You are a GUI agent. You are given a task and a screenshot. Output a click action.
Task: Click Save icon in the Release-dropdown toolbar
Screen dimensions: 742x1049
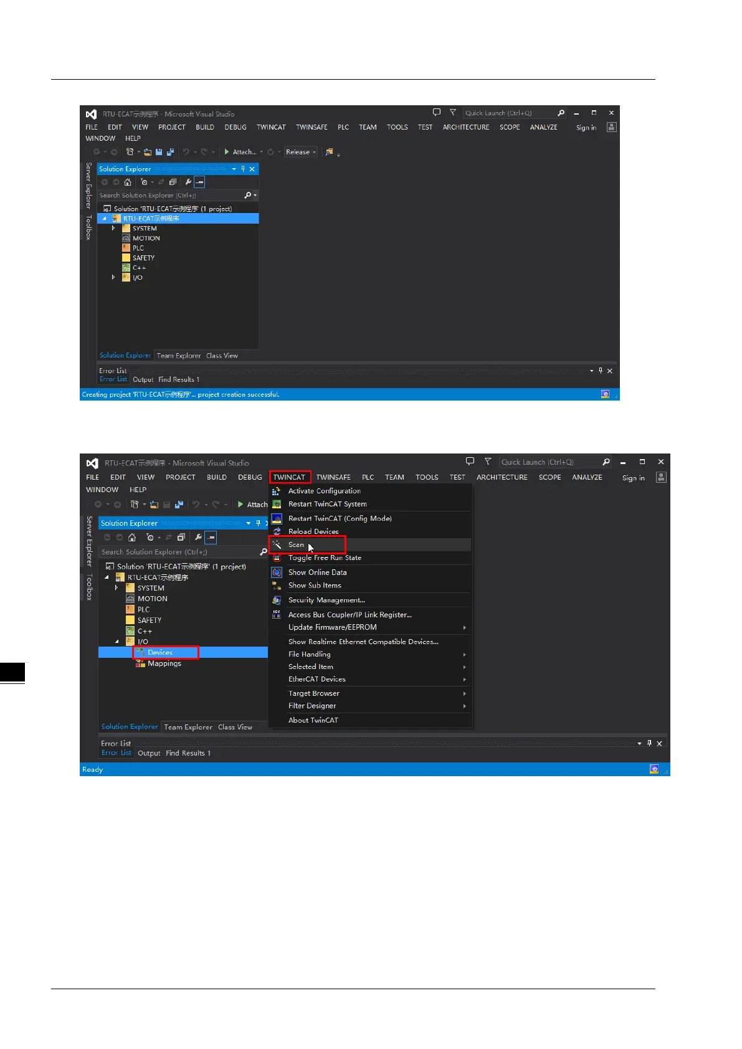pyautogui.click(x=159, y=152)
